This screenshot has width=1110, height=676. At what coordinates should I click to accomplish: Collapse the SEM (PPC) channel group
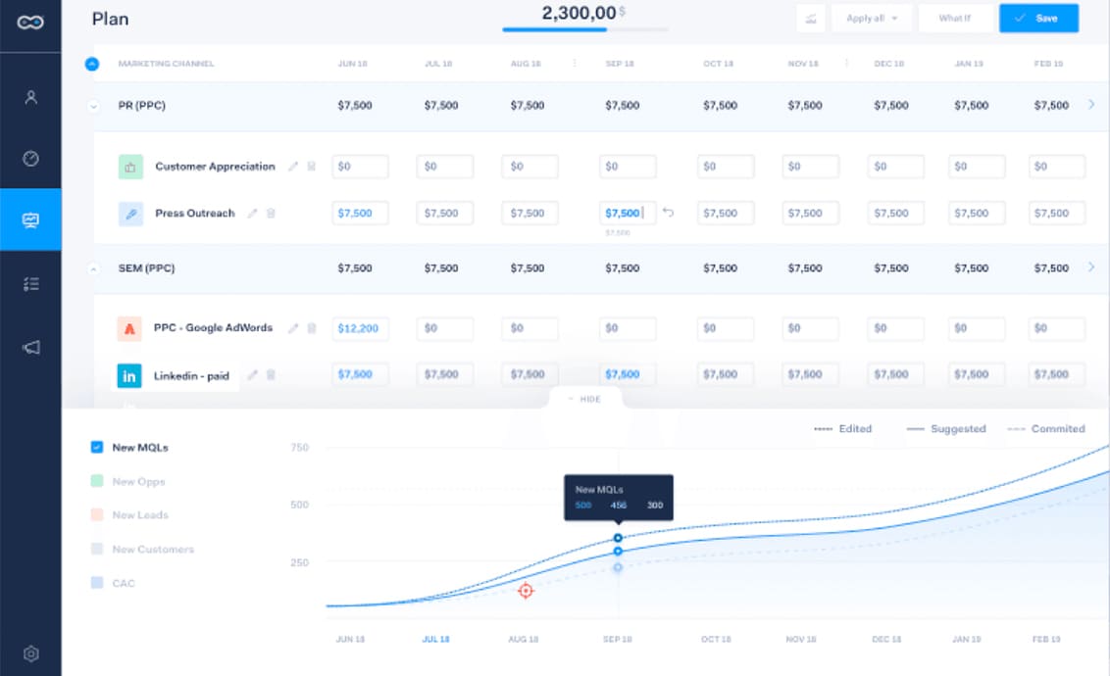94,268
